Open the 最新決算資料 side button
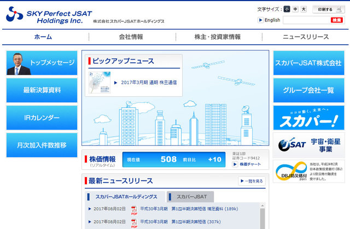 coord(42,90)
